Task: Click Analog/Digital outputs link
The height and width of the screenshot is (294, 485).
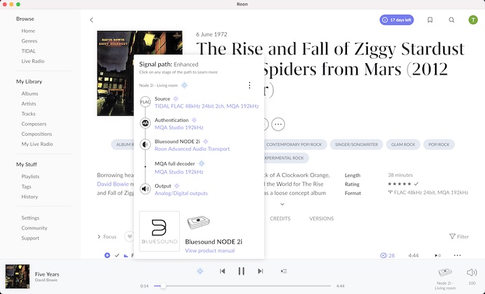Action: [181, 193]
